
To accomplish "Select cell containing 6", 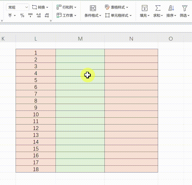I will (x=36, y=87).
